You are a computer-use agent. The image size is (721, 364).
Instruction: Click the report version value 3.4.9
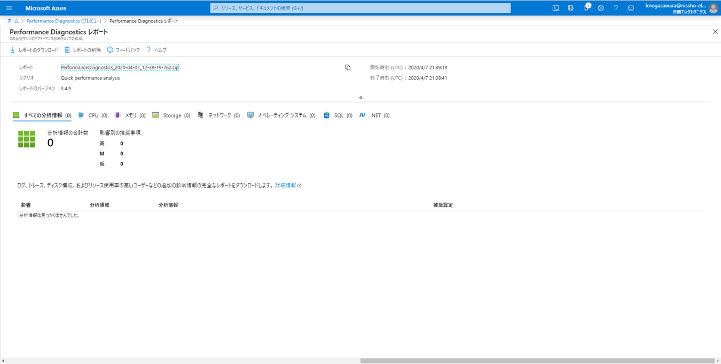tap(66, 89)
